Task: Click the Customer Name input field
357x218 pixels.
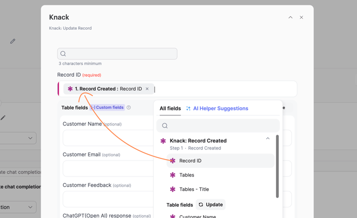Action: click(107, 138)
